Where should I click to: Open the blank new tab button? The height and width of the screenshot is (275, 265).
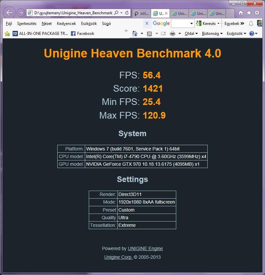tap(230, 13)
